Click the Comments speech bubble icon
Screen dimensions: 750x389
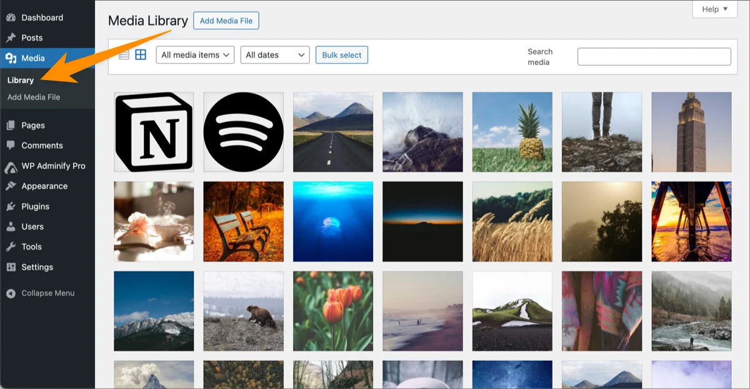click(x=11, y=145)
